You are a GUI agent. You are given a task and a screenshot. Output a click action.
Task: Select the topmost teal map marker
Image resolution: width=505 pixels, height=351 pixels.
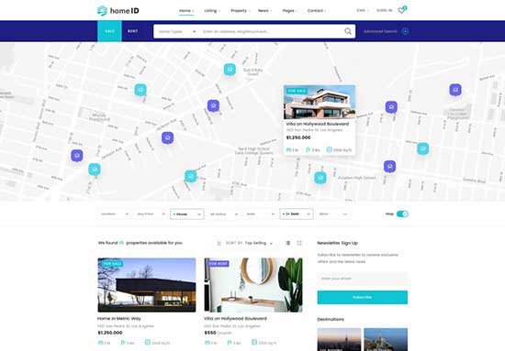coord(230,70)
